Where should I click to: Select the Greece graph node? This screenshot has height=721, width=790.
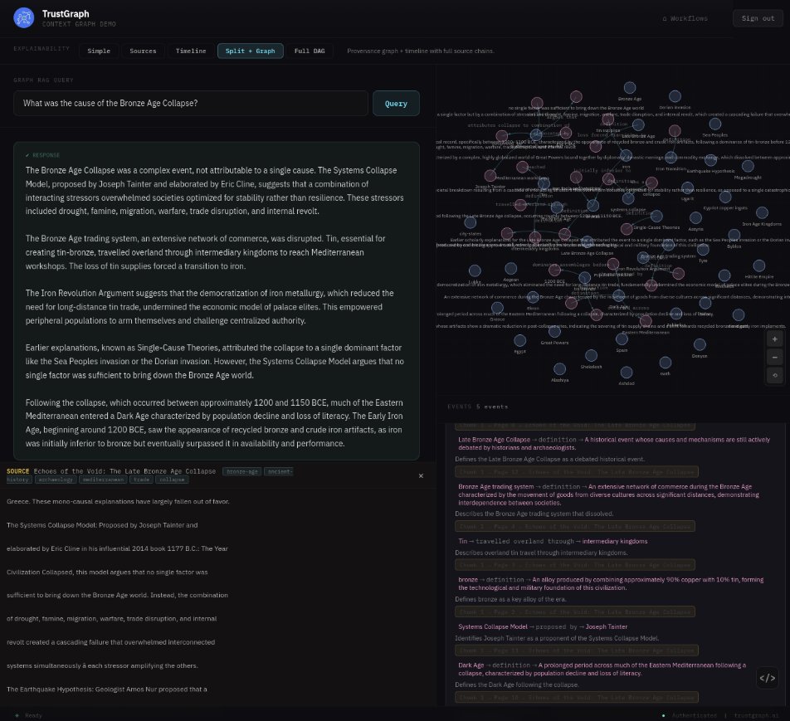tap(497, 308)
